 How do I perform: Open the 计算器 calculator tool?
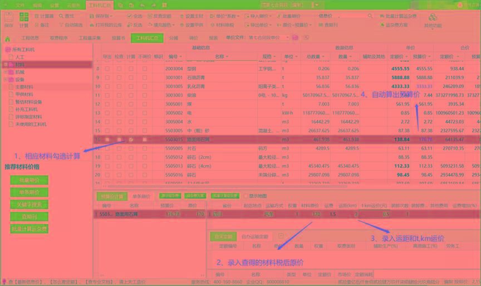click(44, 16)
